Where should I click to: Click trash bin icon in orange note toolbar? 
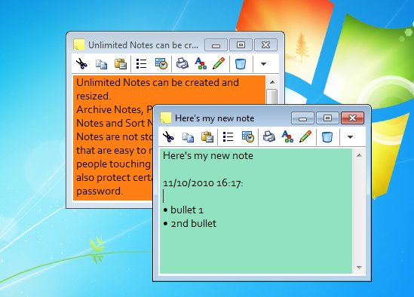[x=241, y=64]
